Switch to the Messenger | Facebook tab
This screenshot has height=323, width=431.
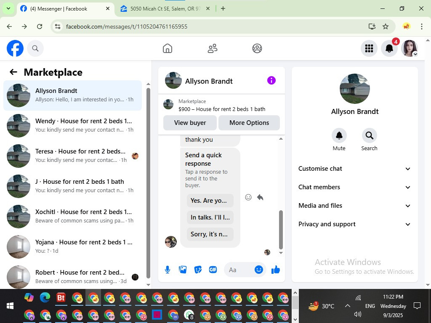(x=66, y=9)
